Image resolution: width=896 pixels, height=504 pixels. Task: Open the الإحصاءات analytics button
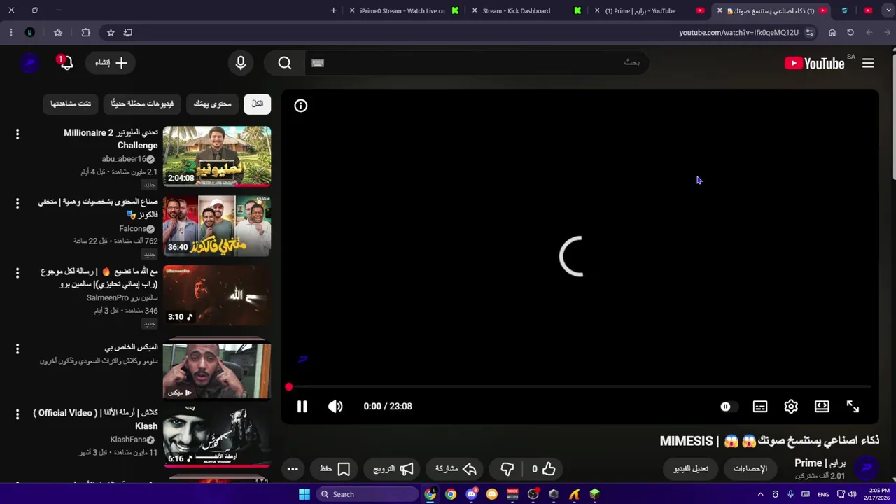pyautogui.click(x=750, y=469)
